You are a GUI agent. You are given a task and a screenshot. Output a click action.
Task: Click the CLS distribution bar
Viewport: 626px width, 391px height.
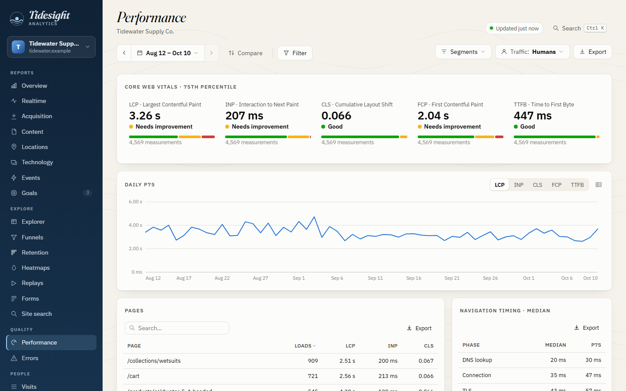tap(364, 137)
